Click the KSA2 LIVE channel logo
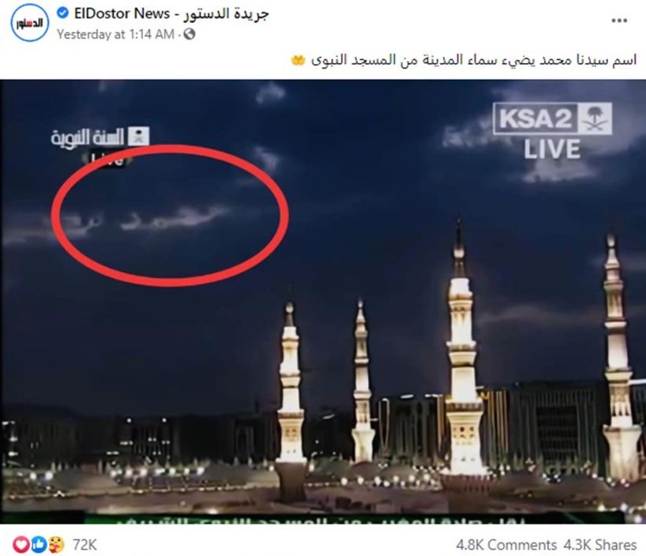Screen dimensions: 646x556 pyautogui.click(x=552, y=131)
